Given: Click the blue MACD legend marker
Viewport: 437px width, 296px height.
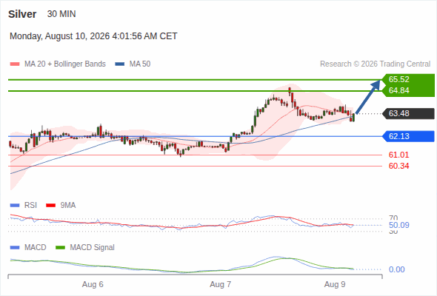Looking at the screenshot, I should [15, 248].
